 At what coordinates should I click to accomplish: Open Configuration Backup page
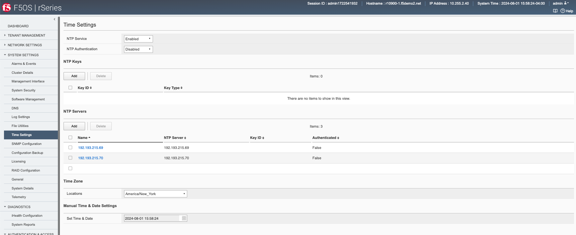(x=27, y=153)
